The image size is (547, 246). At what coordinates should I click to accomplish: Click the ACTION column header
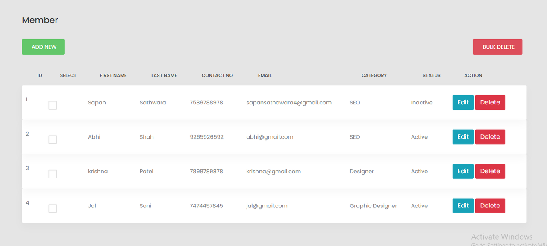(x=473, y=75)
